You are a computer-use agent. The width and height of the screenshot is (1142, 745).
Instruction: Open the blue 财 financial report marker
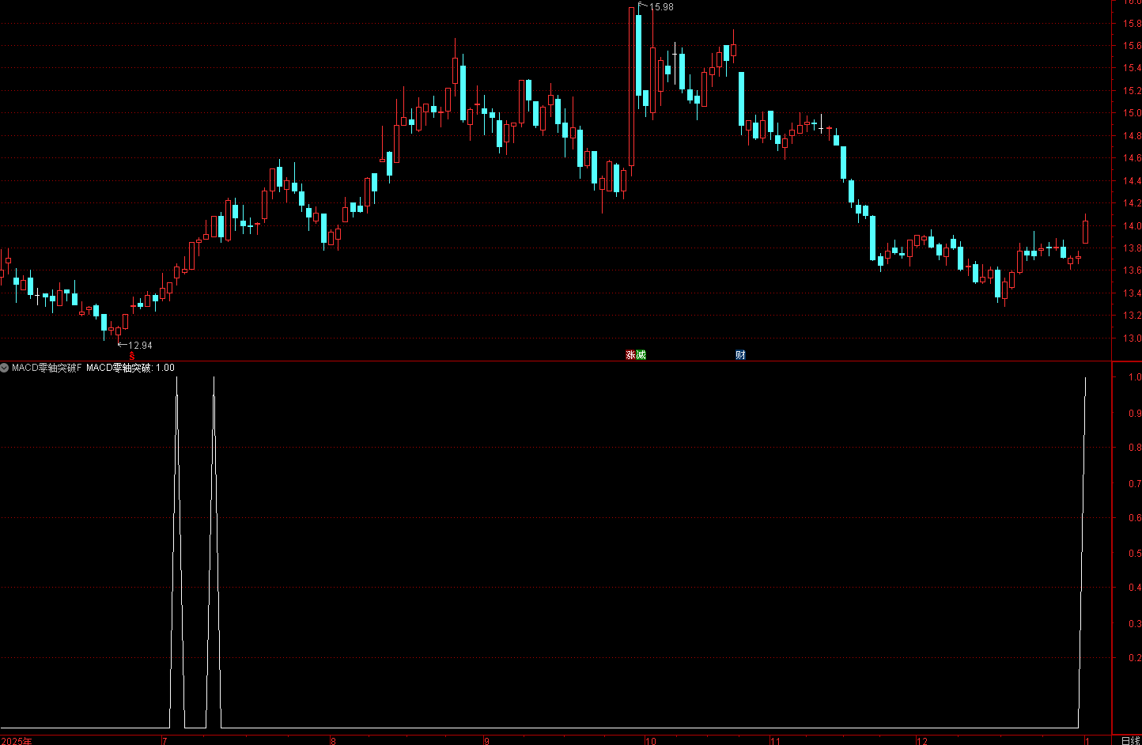coord(740,355)
